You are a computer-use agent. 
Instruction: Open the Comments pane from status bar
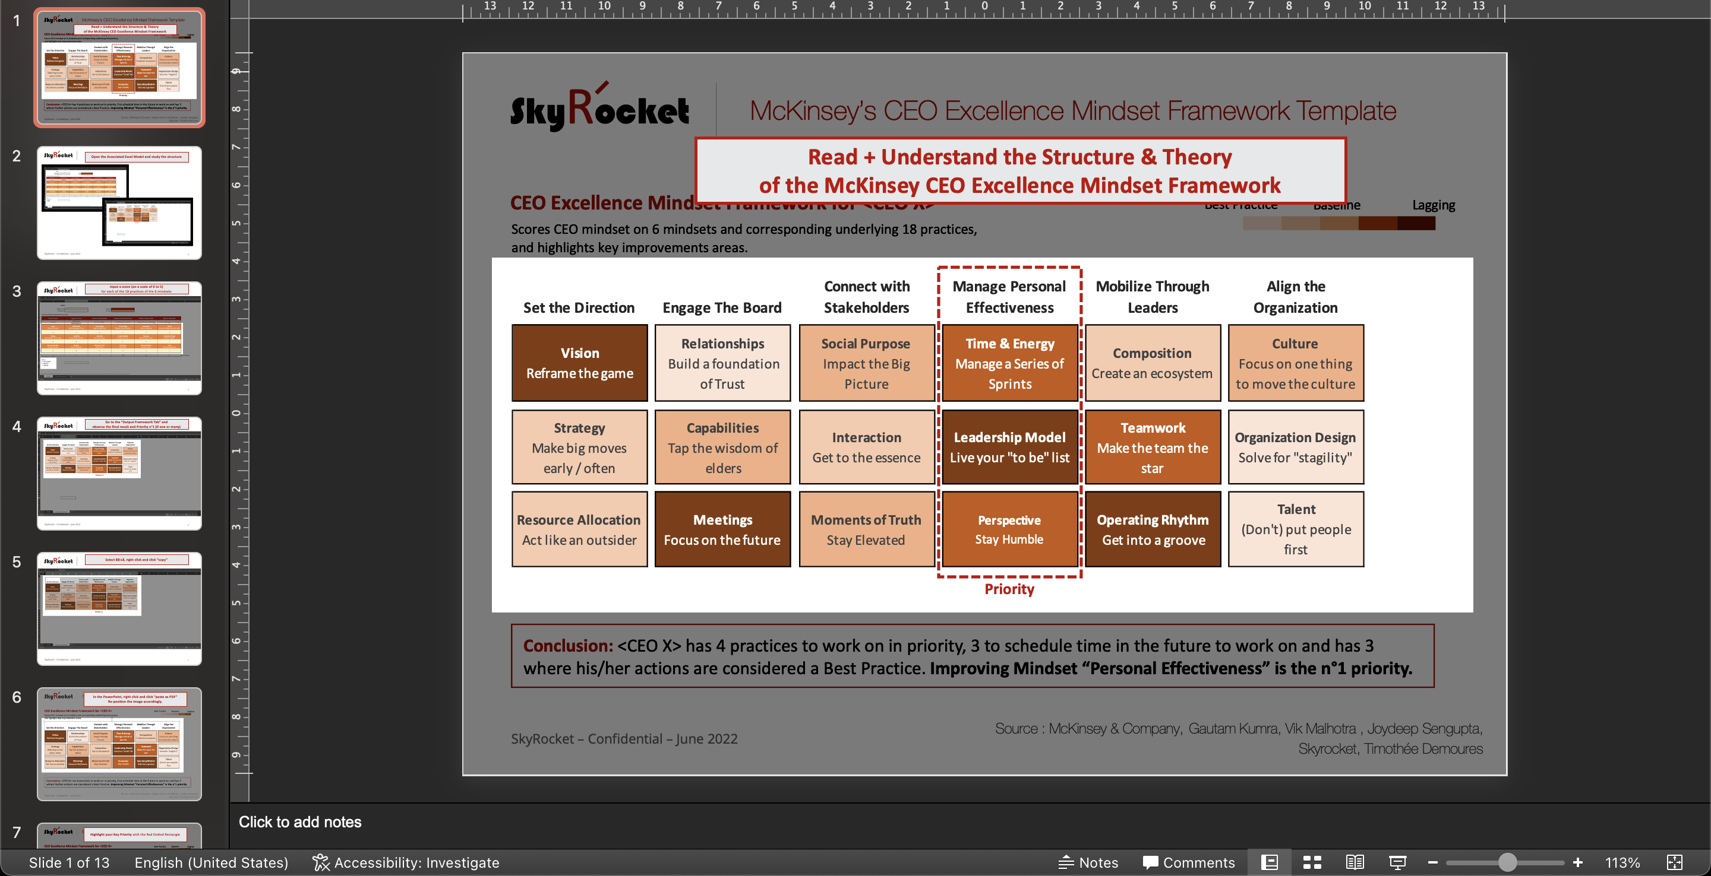[1188, 862]
